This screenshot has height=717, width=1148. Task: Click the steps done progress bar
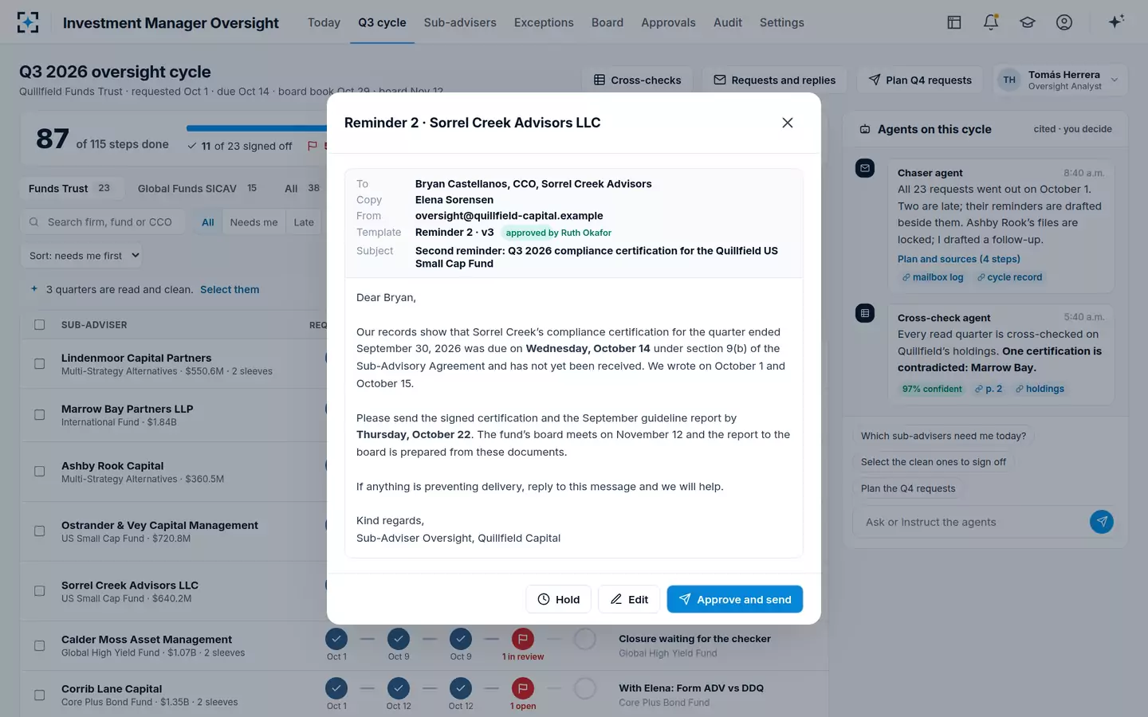point(257,128)
